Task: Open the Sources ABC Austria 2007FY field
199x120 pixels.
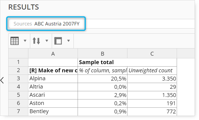Action: coord(47,24)
